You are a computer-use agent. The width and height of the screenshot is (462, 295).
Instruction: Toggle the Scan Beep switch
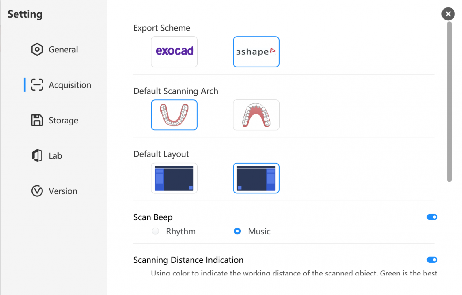[x=432, y=217]
